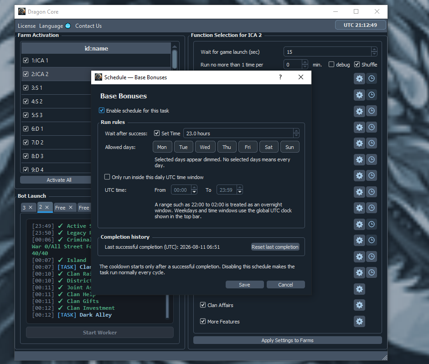Select Tue in Allowed days
This screenshot has height=364, width=429.
pyautogui.click(x=183, y=147)
